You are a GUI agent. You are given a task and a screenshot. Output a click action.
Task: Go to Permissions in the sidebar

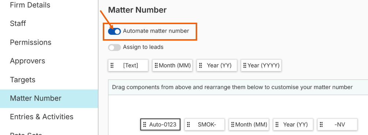[x=30, y=42]
